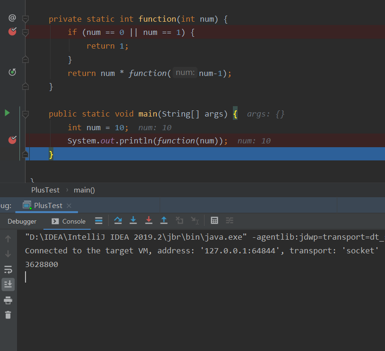Click the Trace Current Stream Chain icon
385x351 pixels.
click(230, 220)
